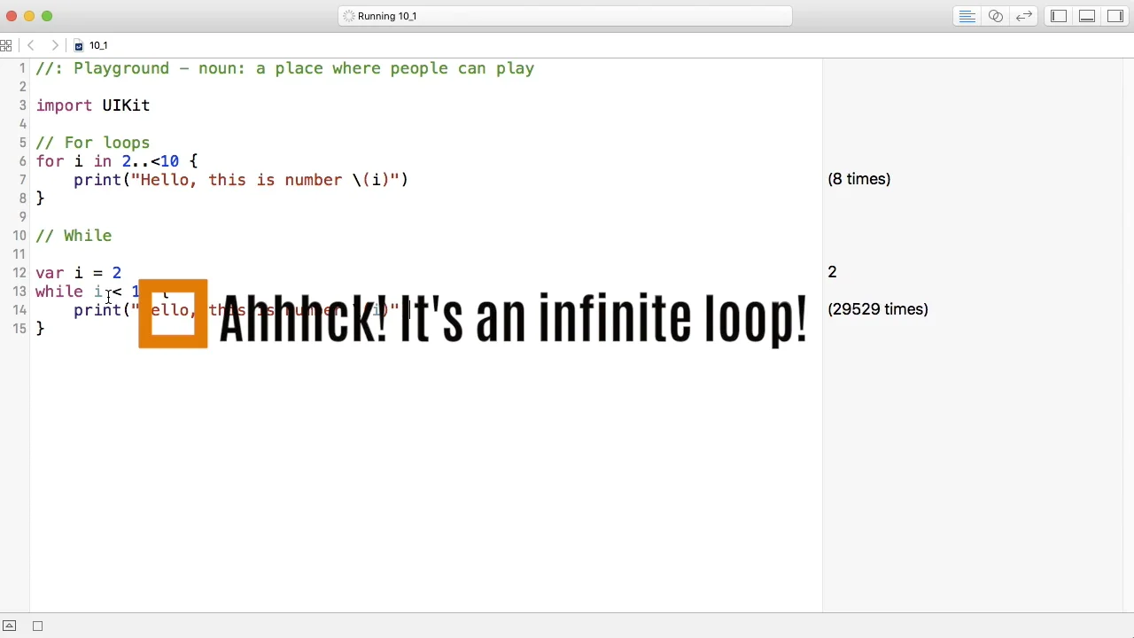Go back using the jump bar arrow
1134x638 pixels.
coord(31,45)
